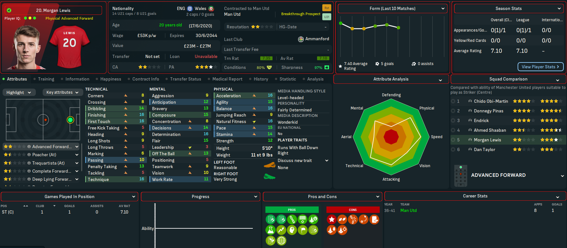This screenshot has height=248, width=567.
Task: Select the radio button beside Chido Obi-Martin
Action: [x=453, y=101]
